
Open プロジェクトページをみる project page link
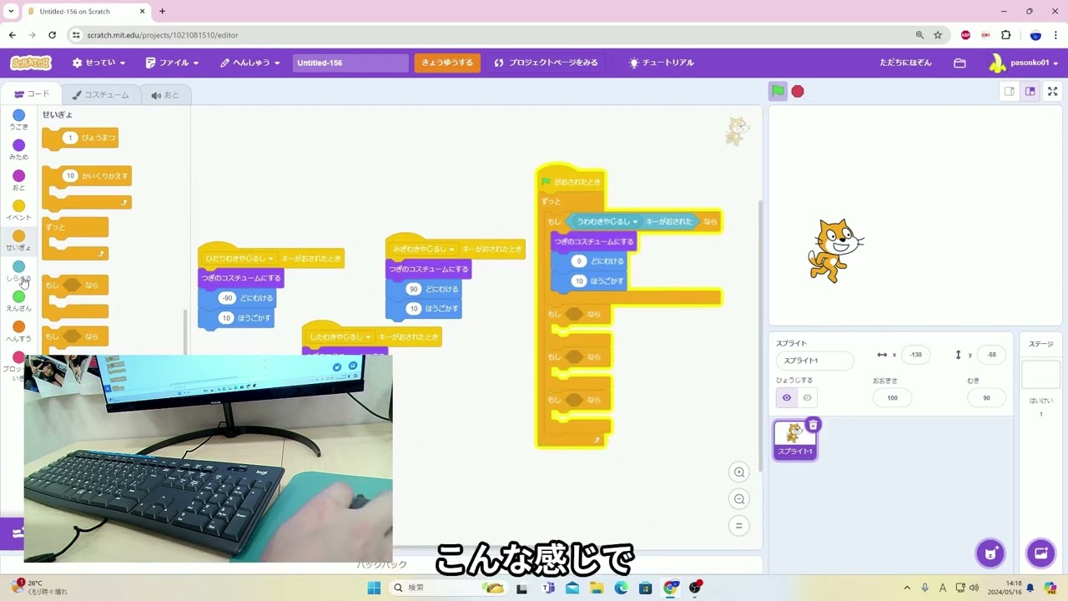click(546, 63)
